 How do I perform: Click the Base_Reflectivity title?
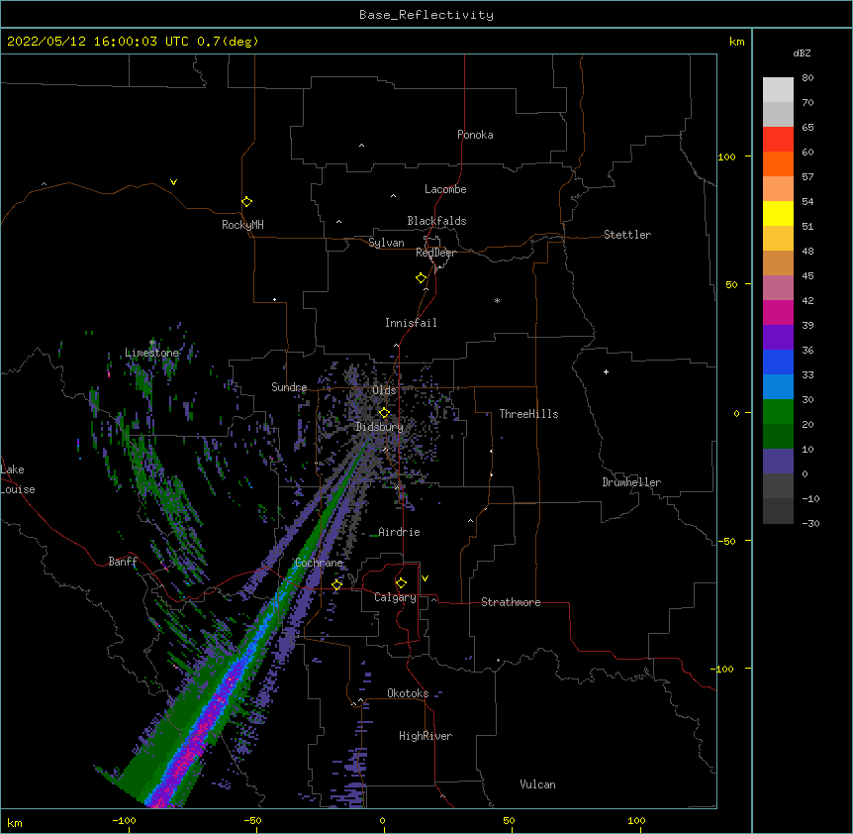pos(426,15)
